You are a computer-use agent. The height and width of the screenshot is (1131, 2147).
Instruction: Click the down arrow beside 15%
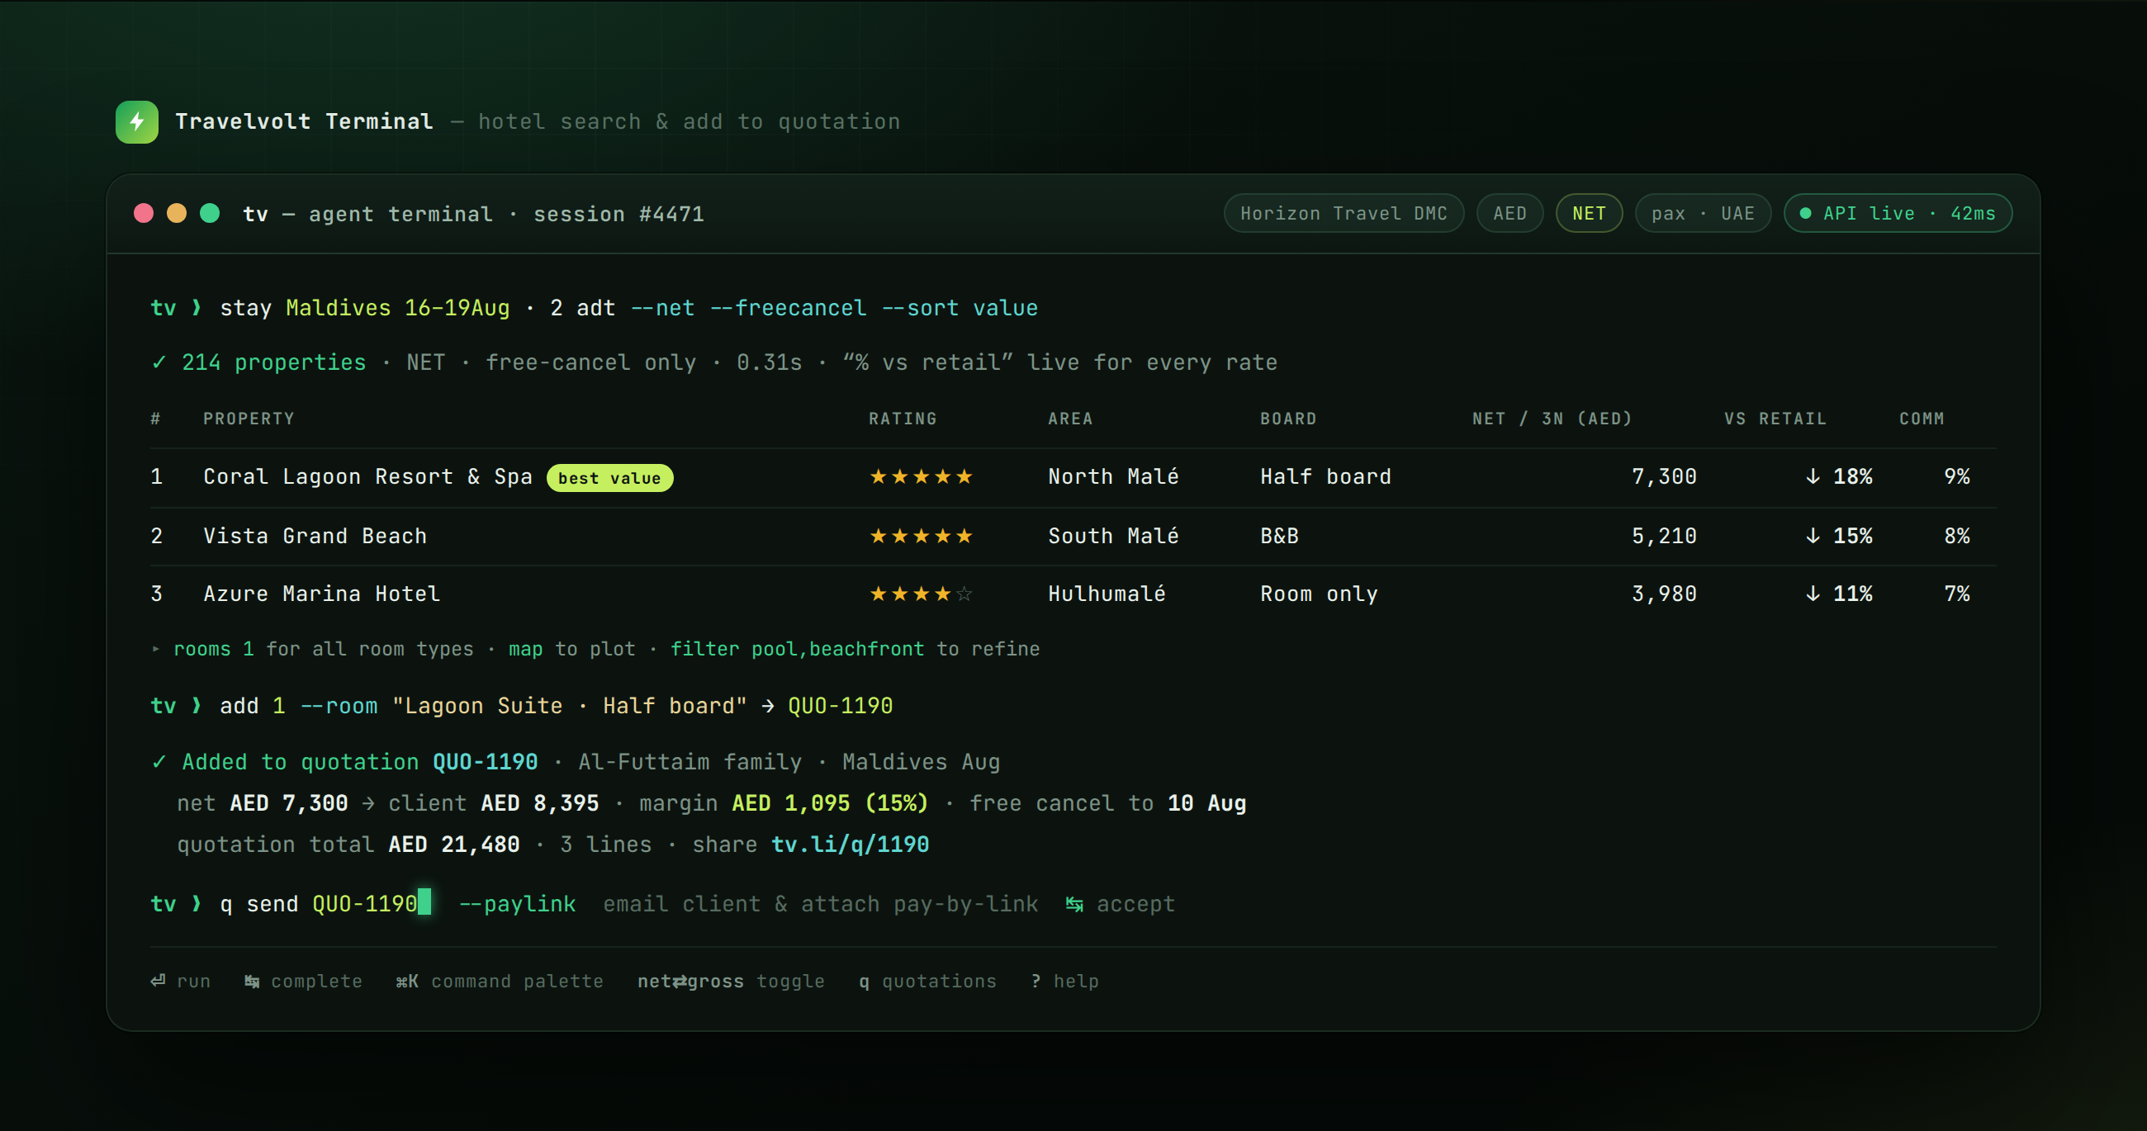pyautogui.click(x=1813, y=536)
